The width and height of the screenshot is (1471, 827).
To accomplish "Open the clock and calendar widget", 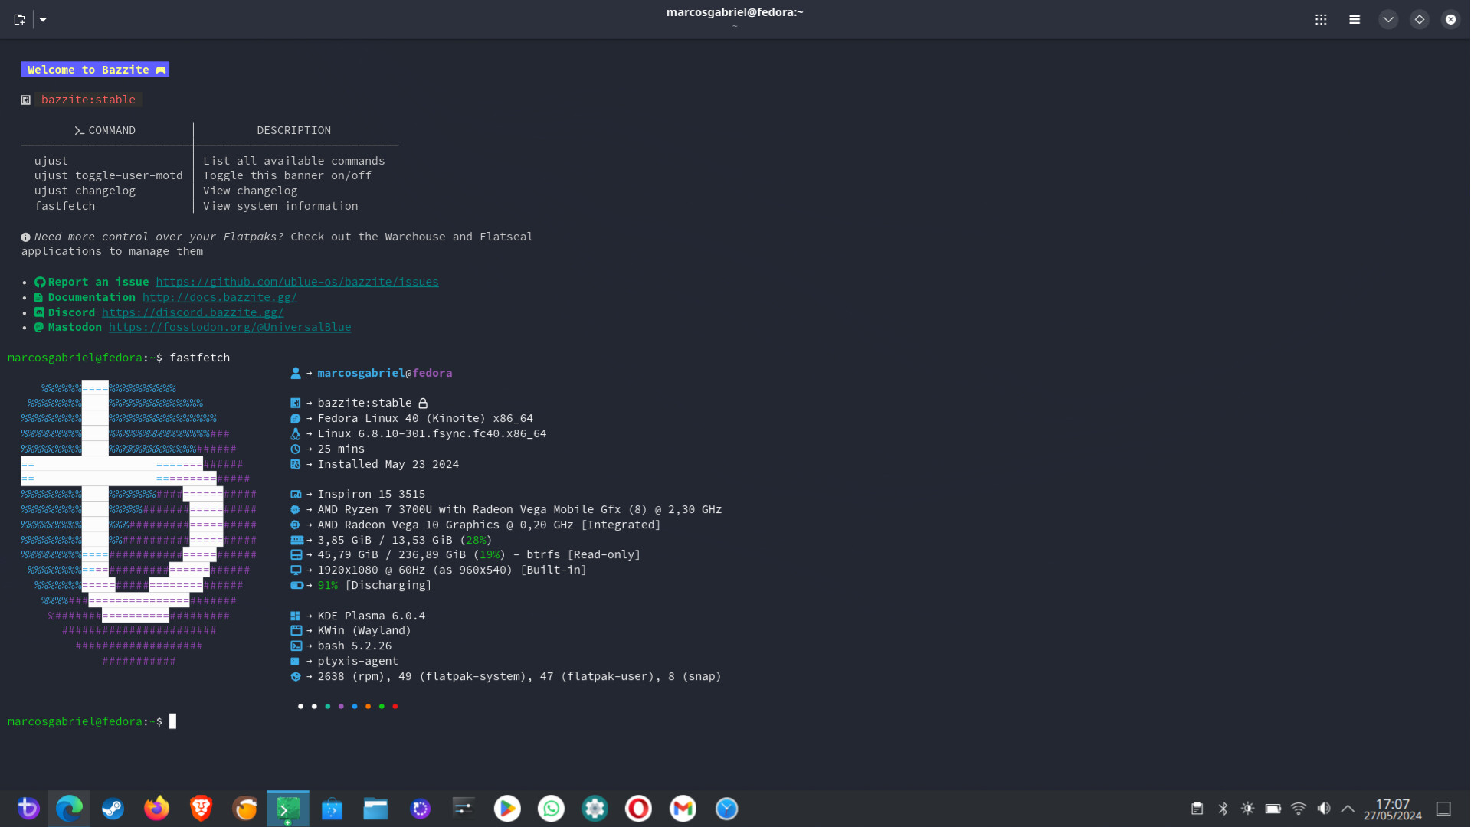I will click(1392, 809).
